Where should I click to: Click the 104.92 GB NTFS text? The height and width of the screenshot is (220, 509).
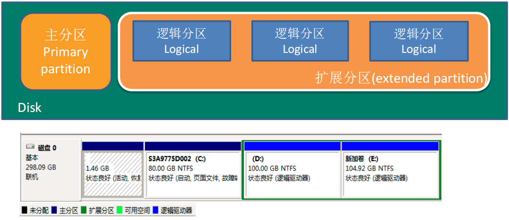click(x=370, y=169)
